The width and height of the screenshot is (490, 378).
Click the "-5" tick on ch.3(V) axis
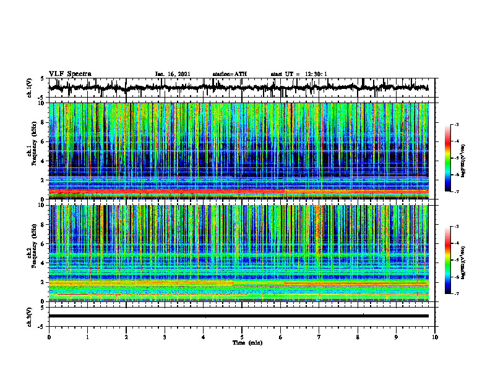pyautogui.click(x=41, y=327)
